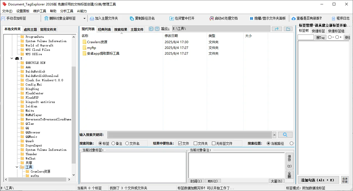
Task: Clear search keyword with X icon
Action: (274, 135)
